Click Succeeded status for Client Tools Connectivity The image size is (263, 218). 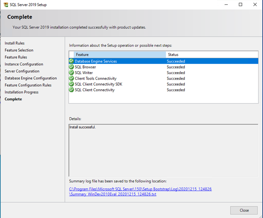pyautogui.click(x=176, y=78)
